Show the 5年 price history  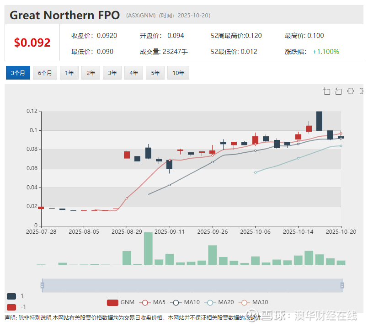(x=155, y=73)
